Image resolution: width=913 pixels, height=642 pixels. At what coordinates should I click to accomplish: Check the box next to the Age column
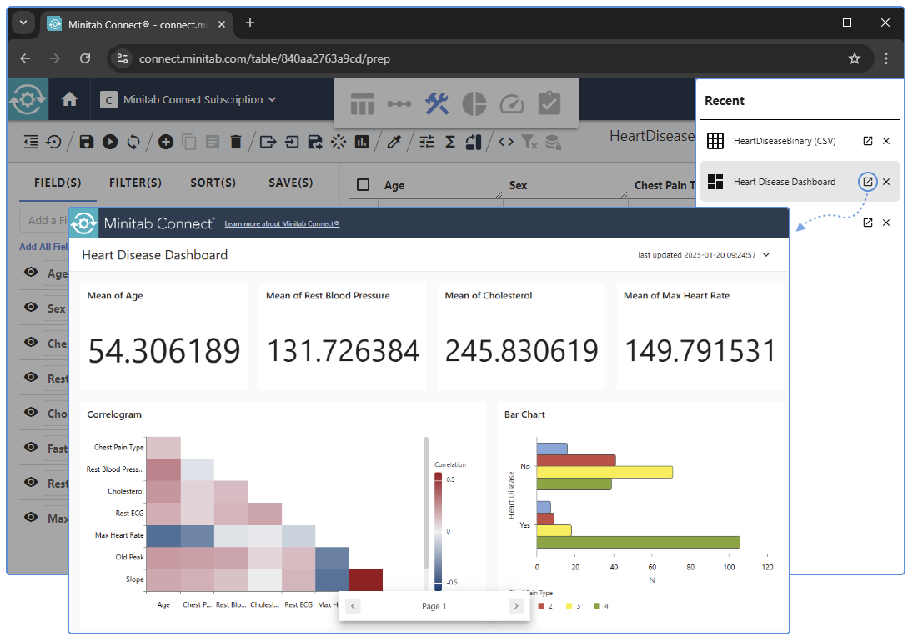coord(364,184)
